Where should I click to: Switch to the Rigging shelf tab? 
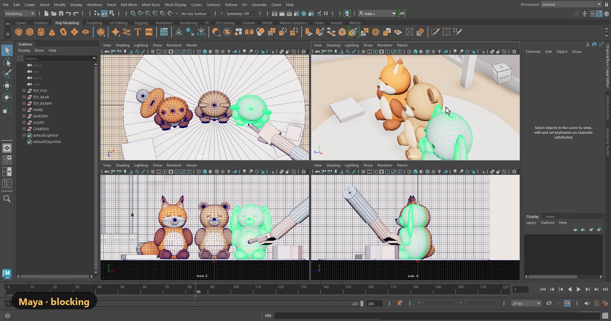click(x=141, y=23)
